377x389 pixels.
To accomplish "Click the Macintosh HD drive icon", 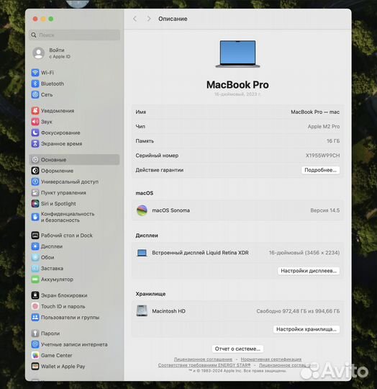I will [142, 311].
